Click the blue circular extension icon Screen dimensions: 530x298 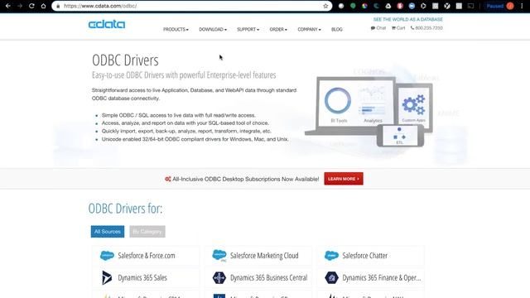coord(412,6)
